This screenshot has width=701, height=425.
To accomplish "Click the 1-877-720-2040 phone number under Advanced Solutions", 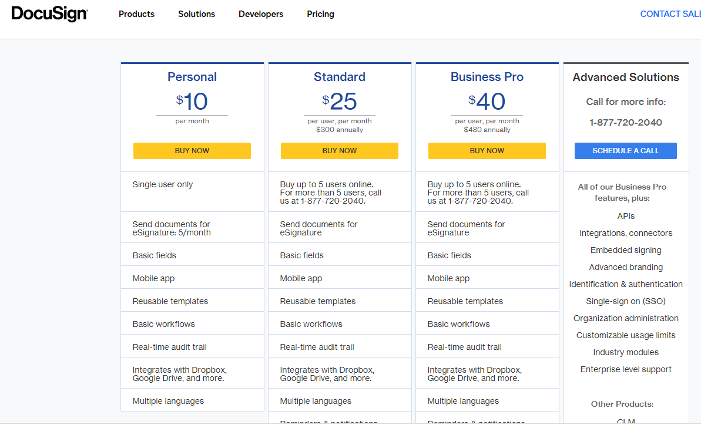I will click(x=626, y=123).
